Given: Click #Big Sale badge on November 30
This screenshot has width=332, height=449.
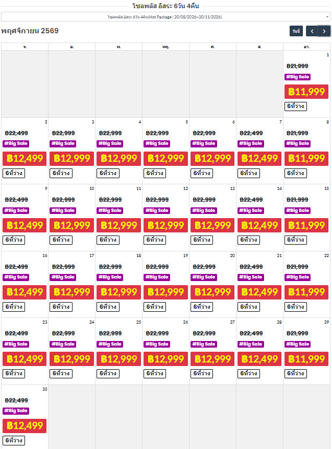Looking at the screenshot, I should 16,411.
